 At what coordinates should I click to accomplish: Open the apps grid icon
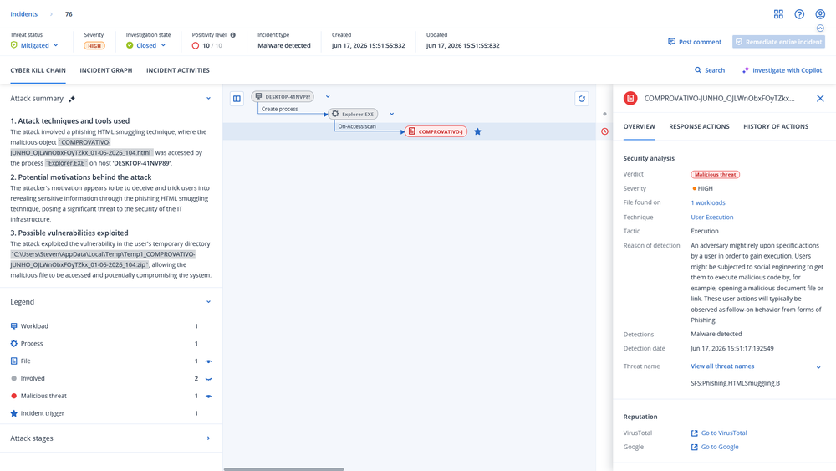[778, 14]
